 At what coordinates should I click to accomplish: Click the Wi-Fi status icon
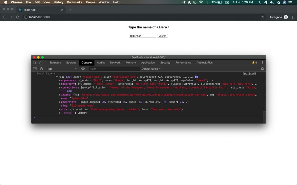coord(201,2)
